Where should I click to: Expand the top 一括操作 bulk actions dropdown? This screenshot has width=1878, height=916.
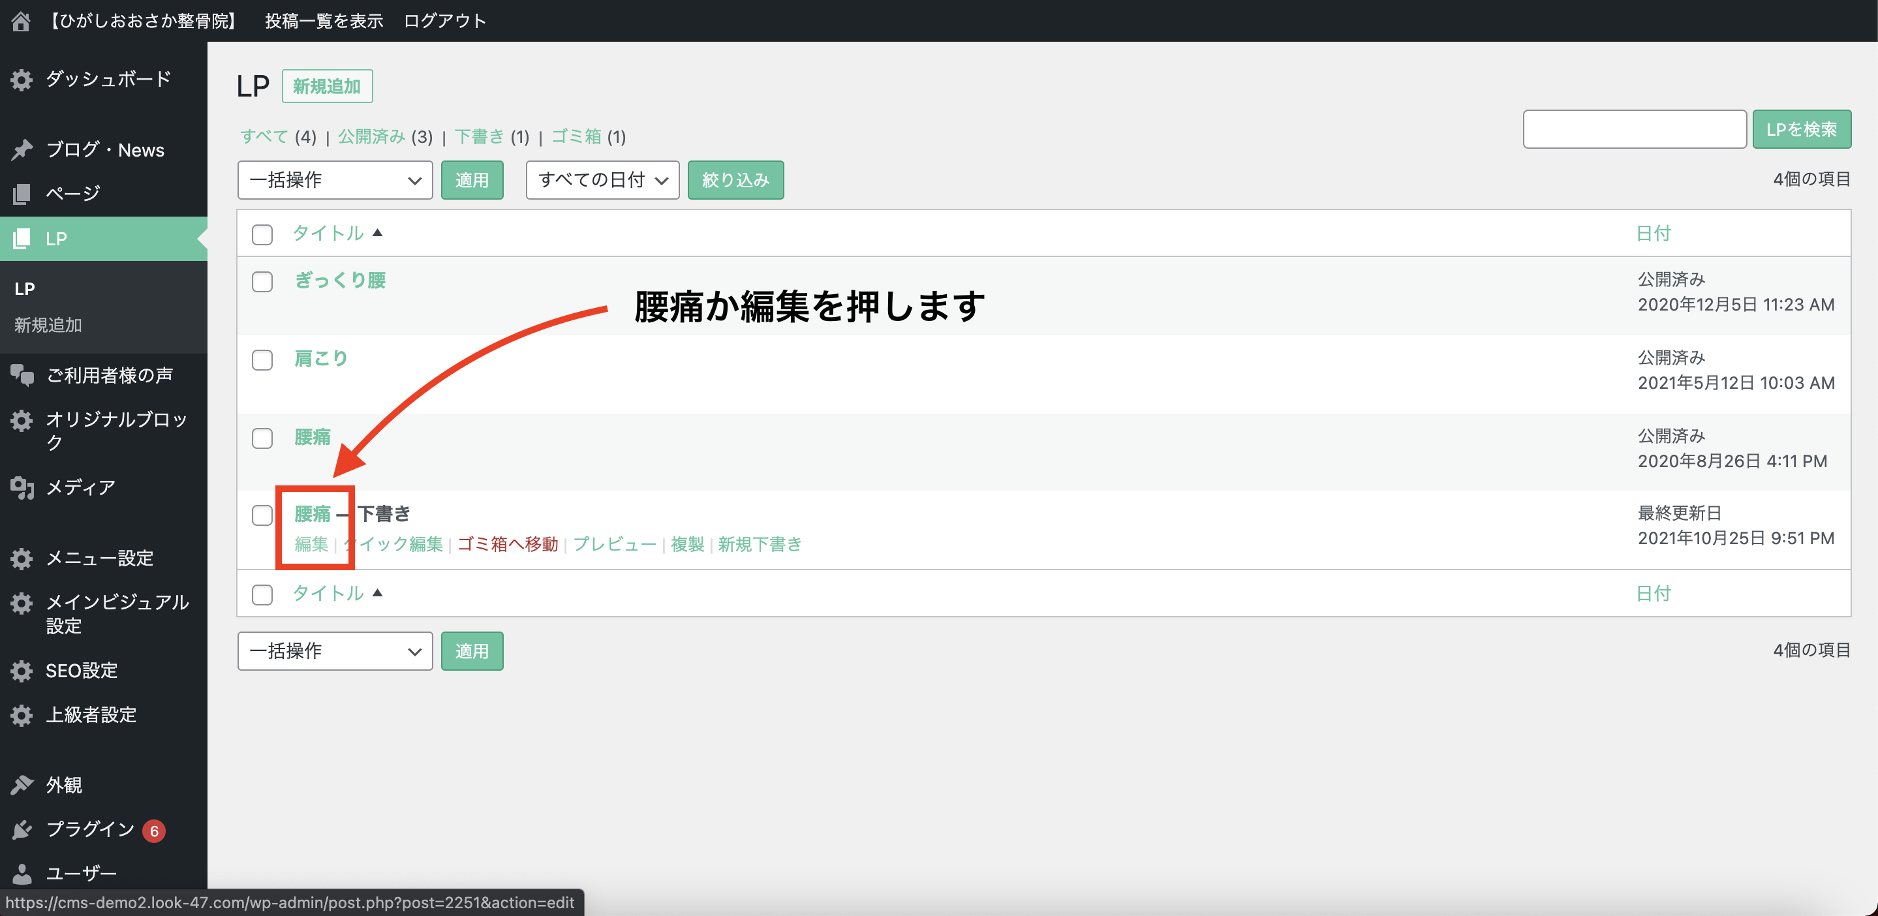(x=335, y=180)
